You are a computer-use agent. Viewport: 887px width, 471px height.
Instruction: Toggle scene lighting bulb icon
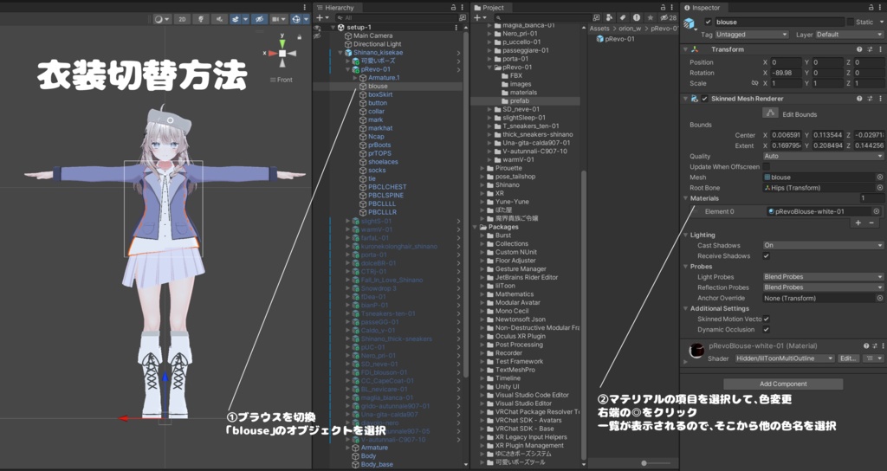[201, 19]
